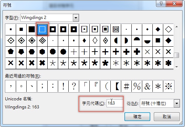This screenshot has width=185, height=127.
Task: Insert the recent ideographic period 。 symbol
Action: (21, 86)
